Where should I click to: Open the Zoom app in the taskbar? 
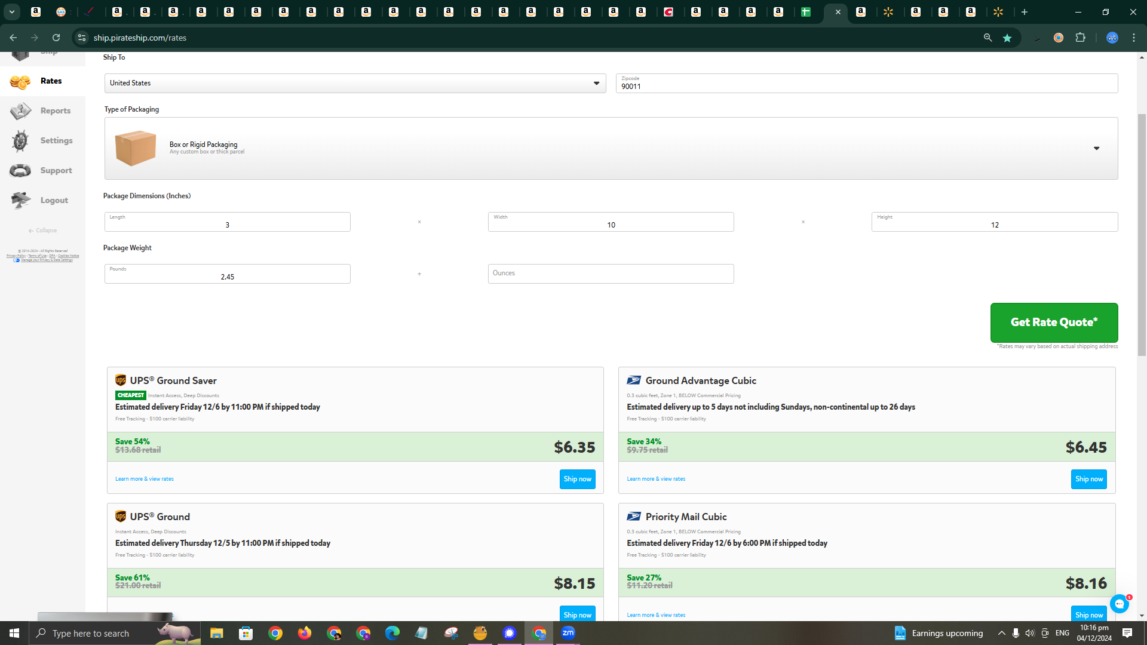pyautogui.click(x=568, y=633)
